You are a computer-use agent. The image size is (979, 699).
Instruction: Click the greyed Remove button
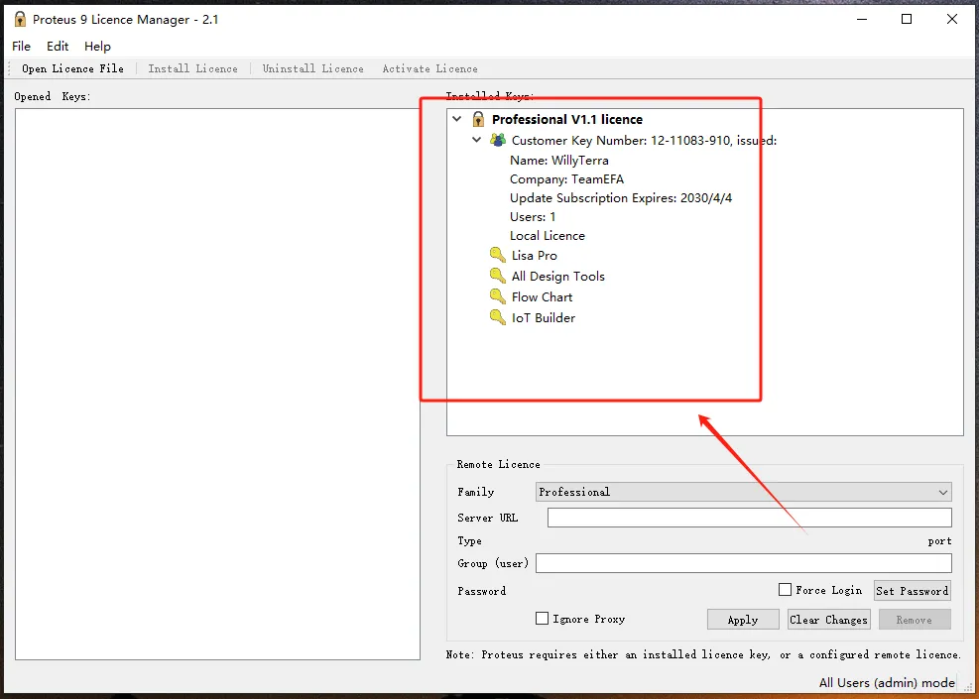pos(915,619)
